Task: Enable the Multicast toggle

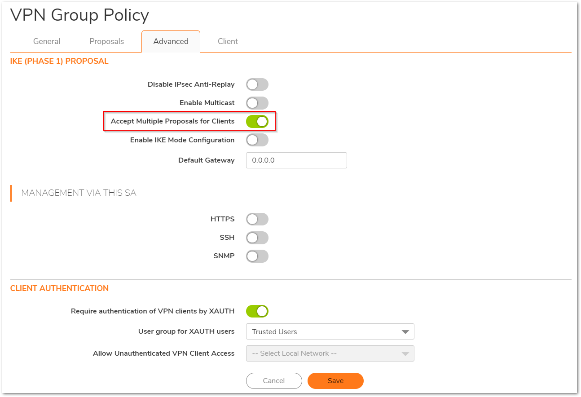Action: 257,103
